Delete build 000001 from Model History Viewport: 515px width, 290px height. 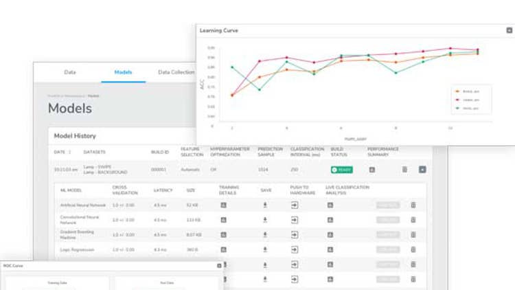click(404, 169)
